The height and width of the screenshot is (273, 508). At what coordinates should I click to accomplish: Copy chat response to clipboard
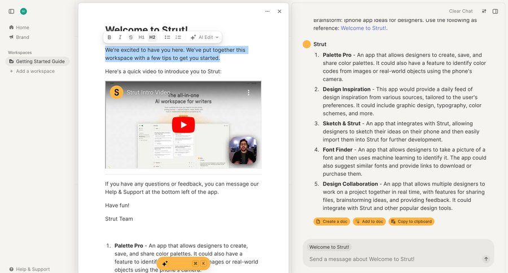(411, 222)
